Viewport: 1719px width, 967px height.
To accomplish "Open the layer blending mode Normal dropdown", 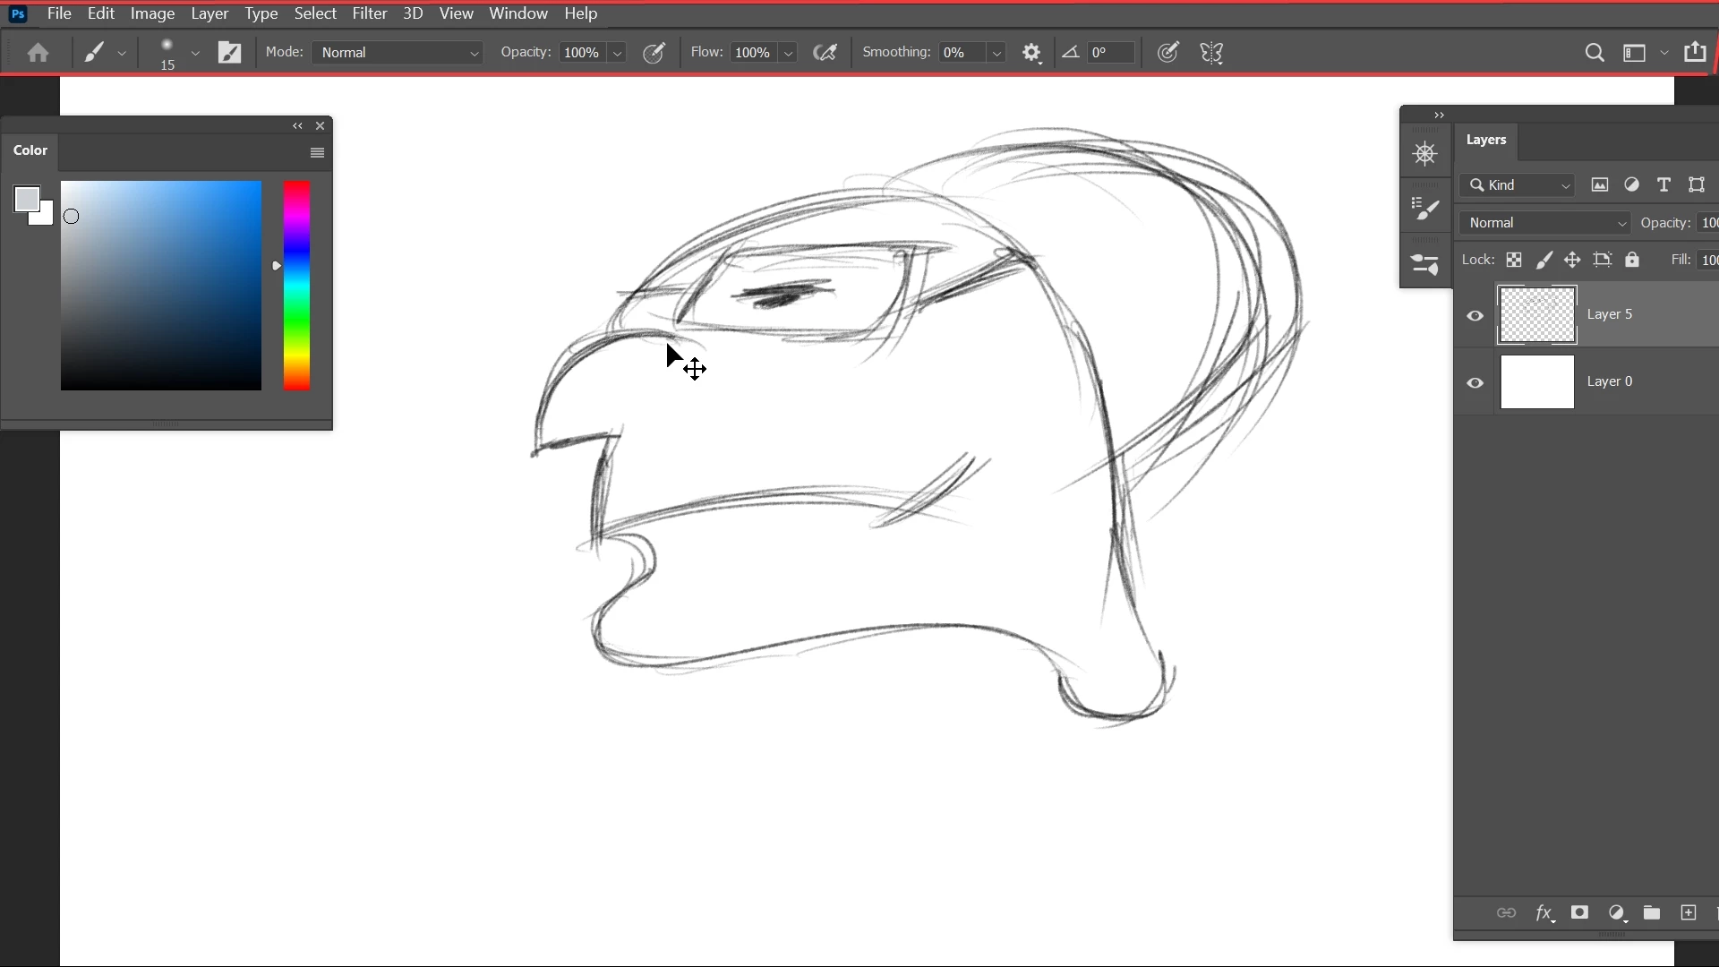I will 1546,223.
